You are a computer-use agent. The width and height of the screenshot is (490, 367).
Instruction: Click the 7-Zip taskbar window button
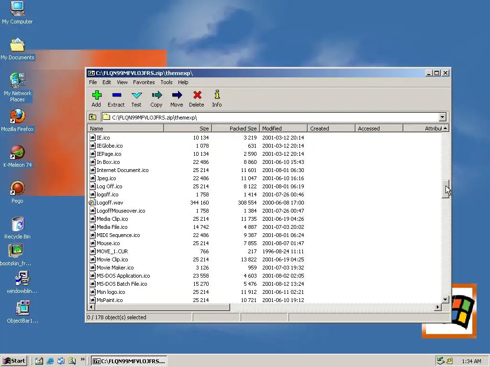click(x=129, y=361)
